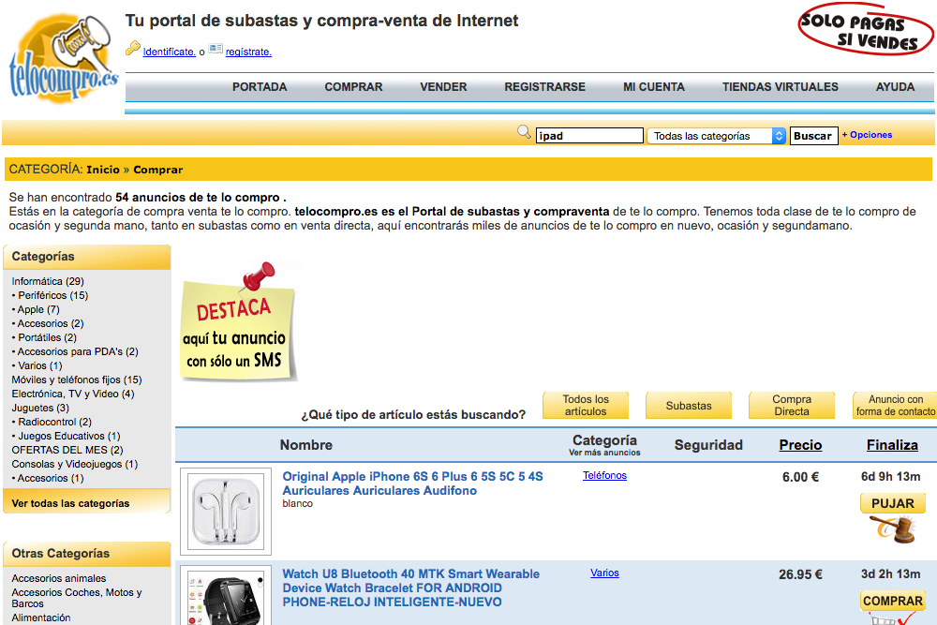Select Juegos Educativos (1) subcategory
937x625 pixels.
pyautogui.click(x=68, y=436)
